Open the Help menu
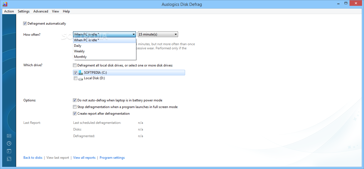Image resolution: width=364 pixels, height=169 pixels. [66, 11]
